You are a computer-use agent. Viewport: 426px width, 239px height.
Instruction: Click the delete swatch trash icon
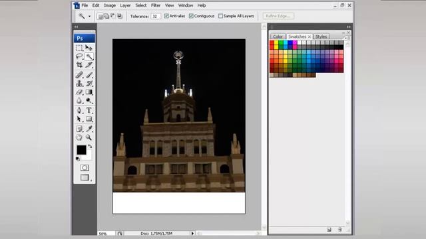(x=339, y=230)
